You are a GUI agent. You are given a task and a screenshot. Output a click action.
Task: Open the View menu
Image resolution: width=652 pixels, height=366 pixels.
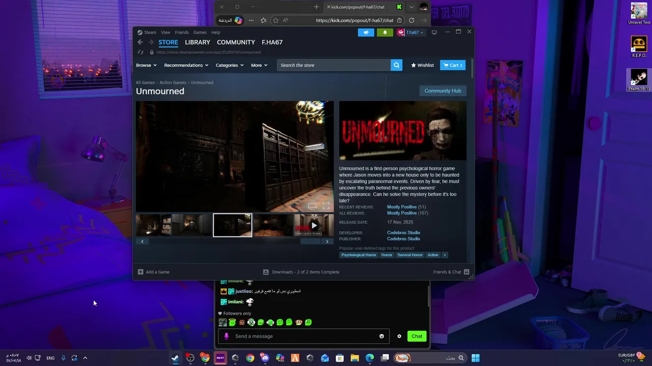click(166, 33)
